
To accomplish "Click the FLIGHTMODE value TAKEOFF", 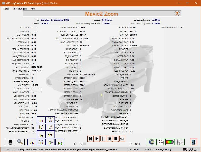I will click(85, 46).
